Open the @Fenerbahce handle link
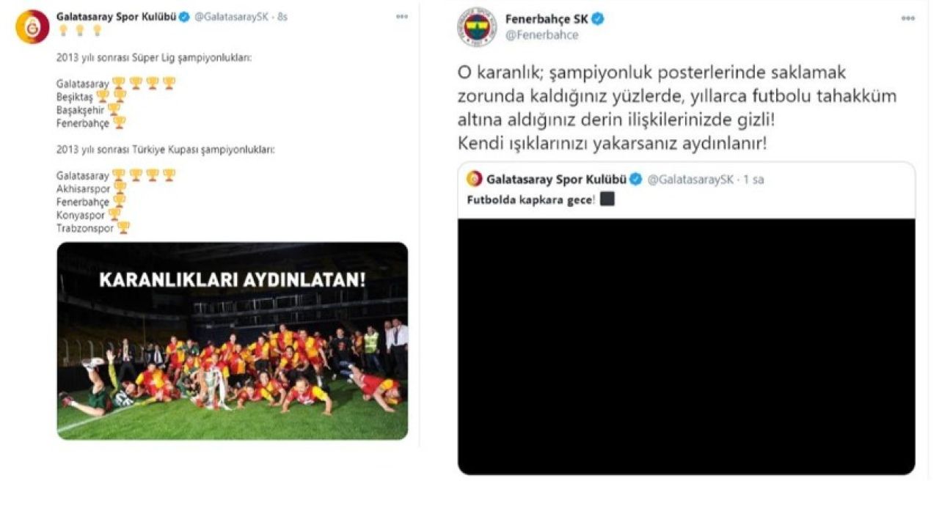This screenshot has width=939, height=528. 542,34
